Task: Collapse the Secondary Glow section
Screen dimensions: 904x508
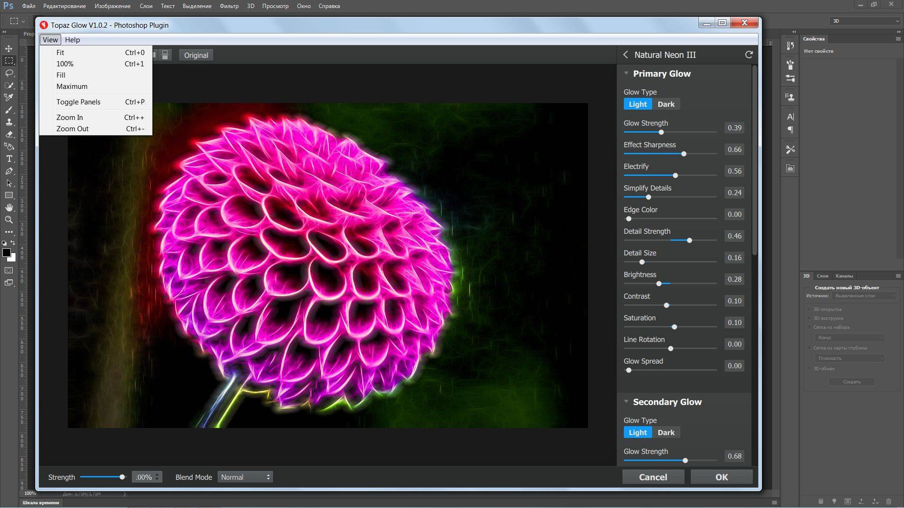Action: point(626,402)
